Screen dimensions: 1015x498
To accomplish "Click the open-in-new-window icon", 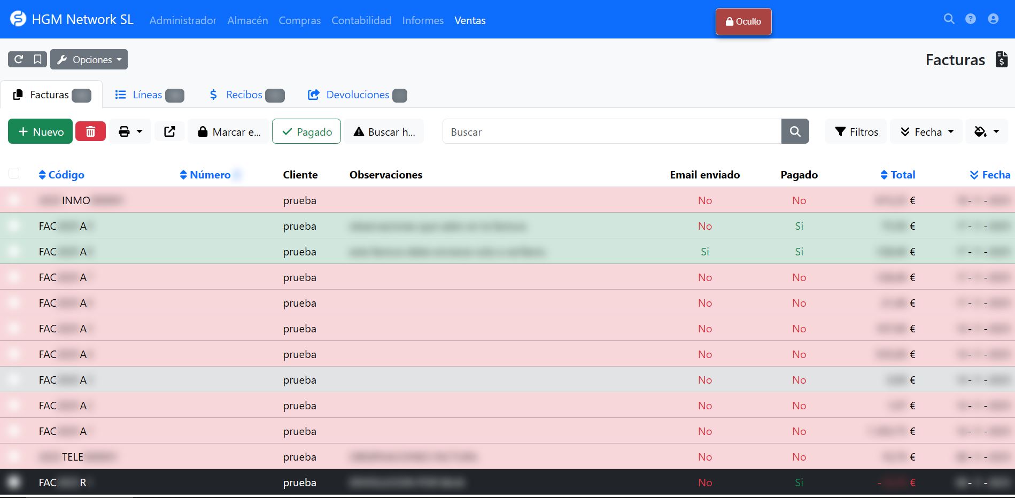I will click(169, 131).
